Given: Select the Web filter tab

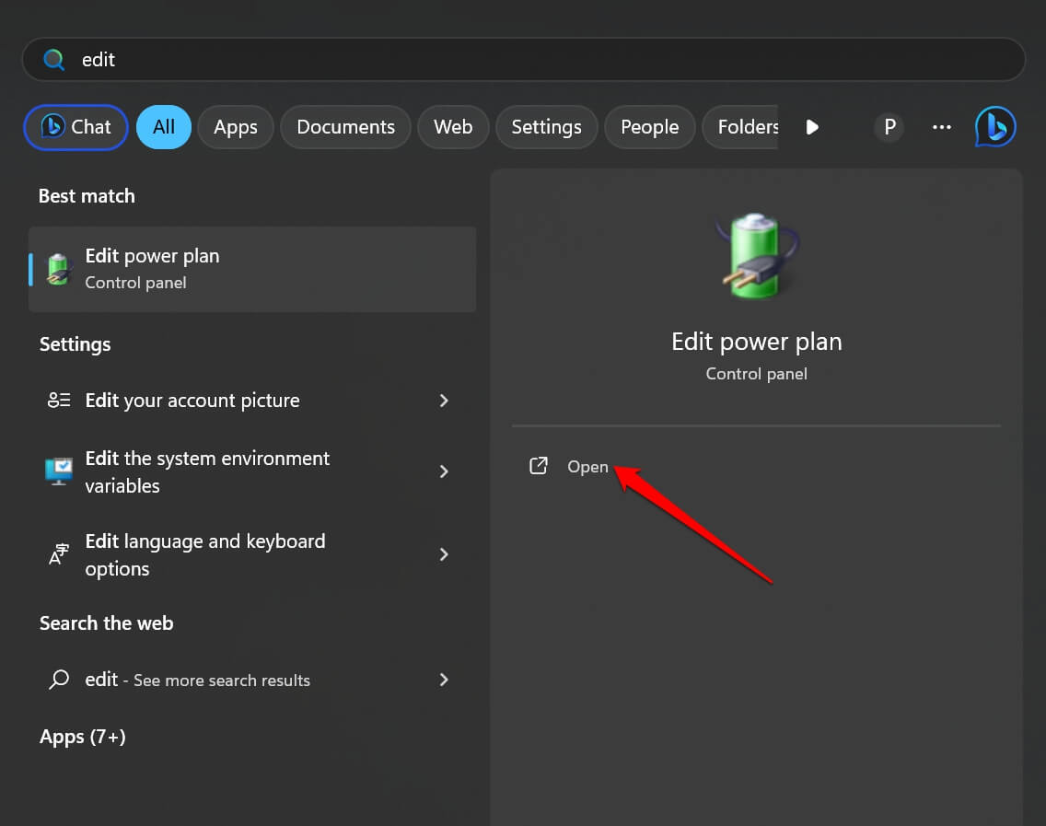Looking at the screenshot, I should tap(453, 127).
